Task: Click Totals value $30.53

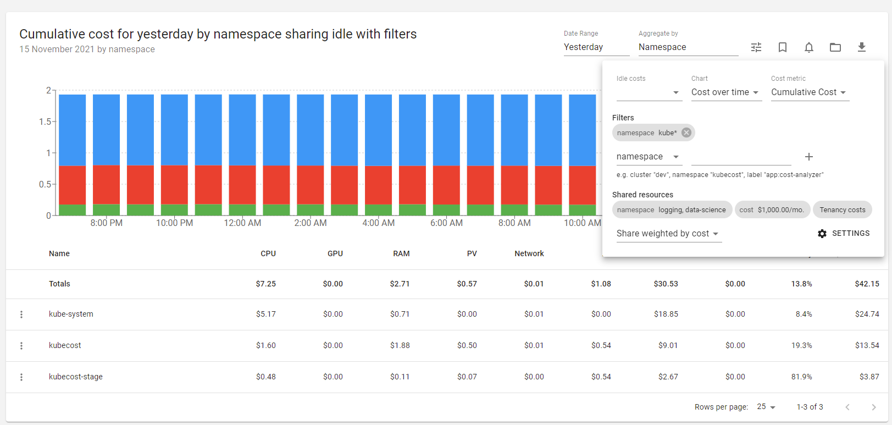Action: click(x=666, y=284)
